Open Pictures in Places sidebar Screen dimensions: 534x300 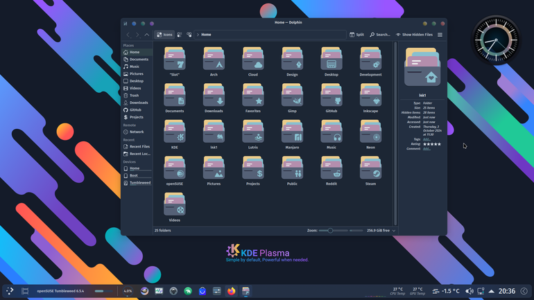[137, 74]
